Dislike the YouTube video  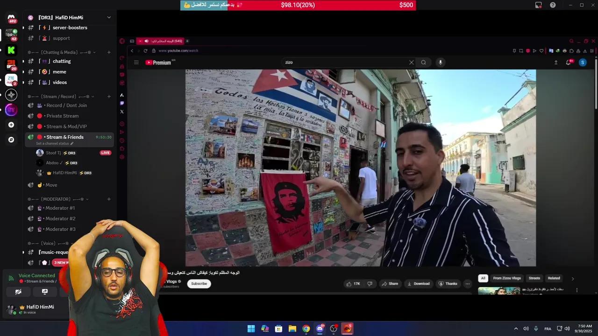click(370, 284)
